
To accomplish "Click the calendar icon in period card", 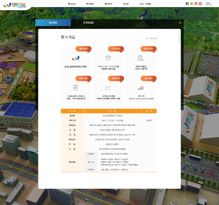I will pos(108,58).
